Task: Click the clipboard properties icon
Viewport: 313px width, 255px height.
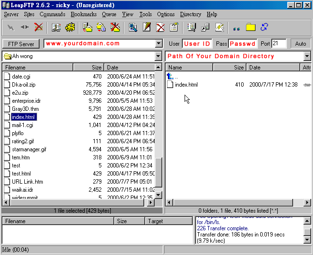Action: point(174,28)
